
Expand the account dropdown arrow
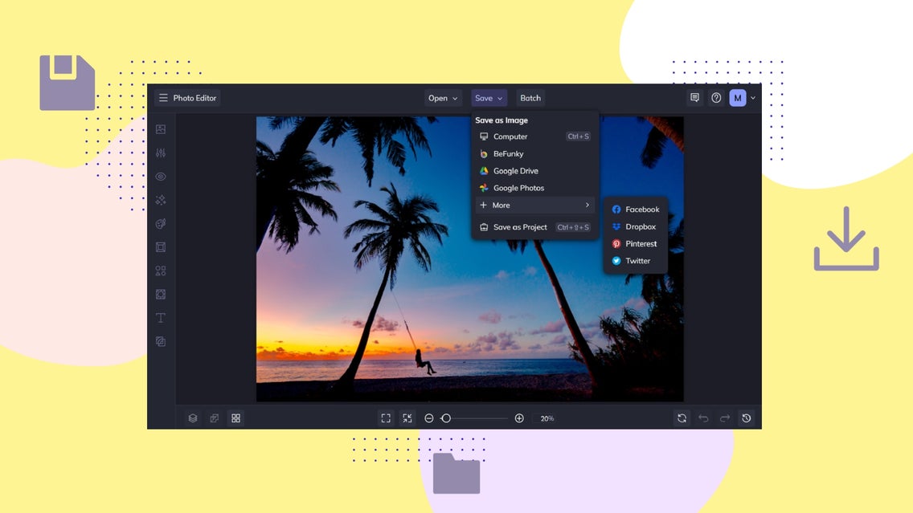coord(753,98)
